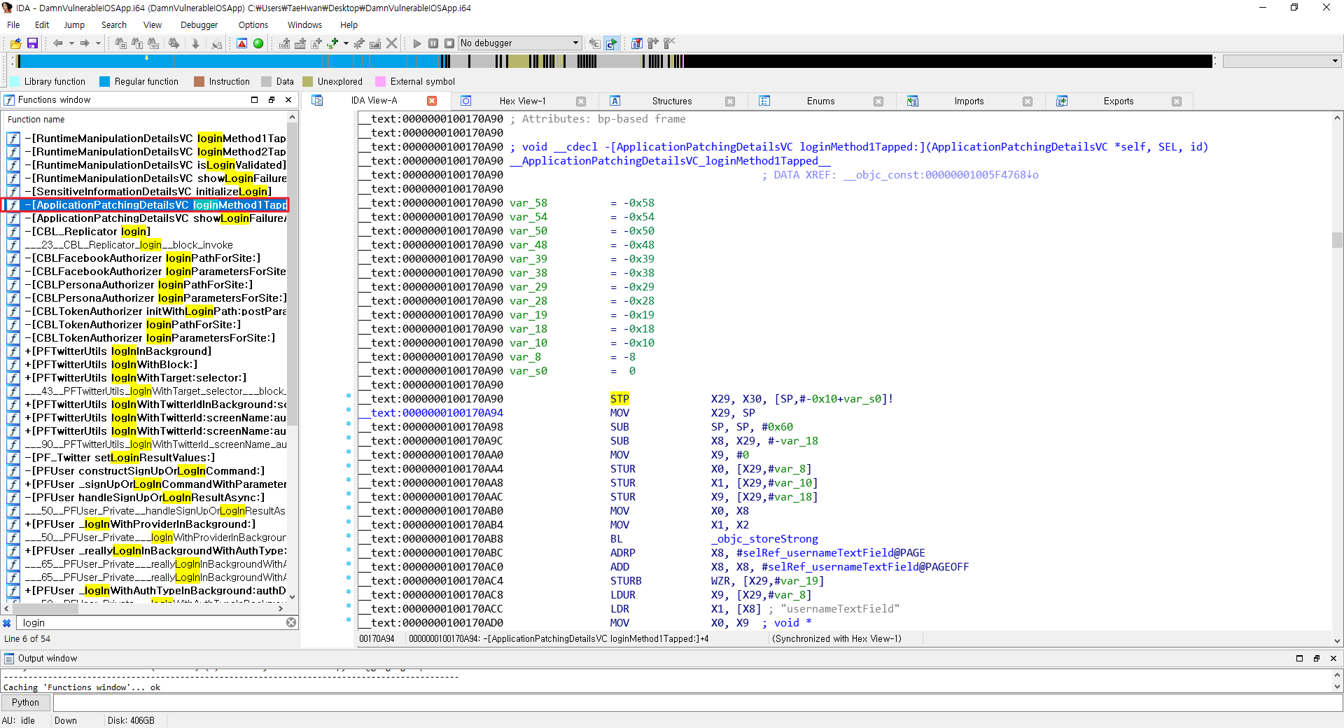This screenshot has height=728, width=1344.
Task: Click the Unexplored legend color swatch
Action: coord(307,82)
